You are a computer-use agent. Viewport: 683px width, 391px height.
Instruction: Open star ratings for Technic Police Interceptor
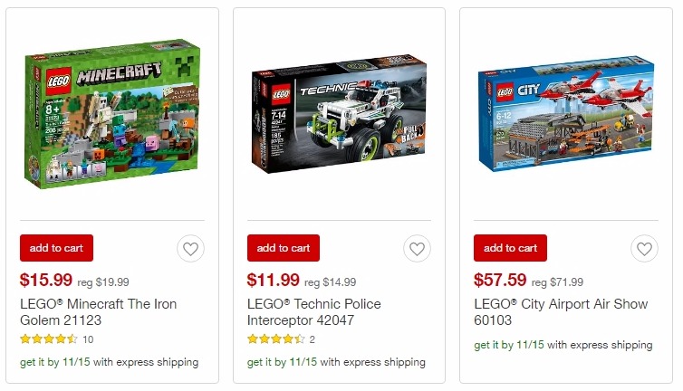pyautogui.click(x=276, y=339)
